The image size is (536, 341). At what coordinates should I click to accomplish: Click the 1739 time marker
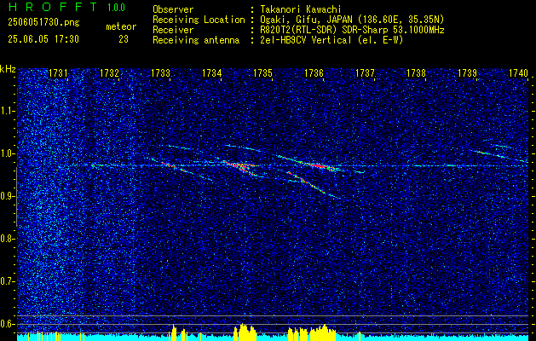pos(467,72)
